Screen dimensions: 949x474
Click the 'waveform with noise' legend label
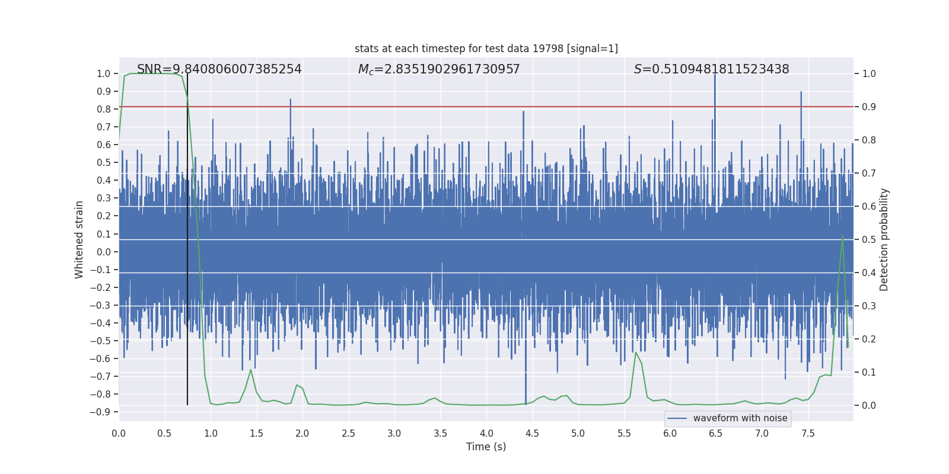coord(740,418)
